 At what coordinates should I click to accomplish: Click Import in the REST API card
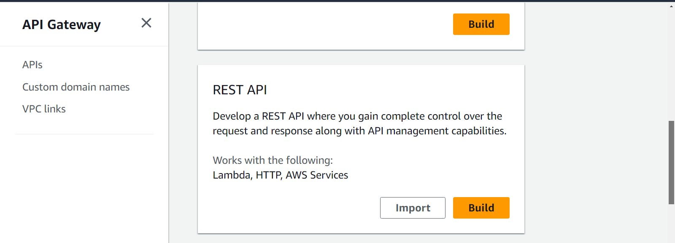(413, 208)
